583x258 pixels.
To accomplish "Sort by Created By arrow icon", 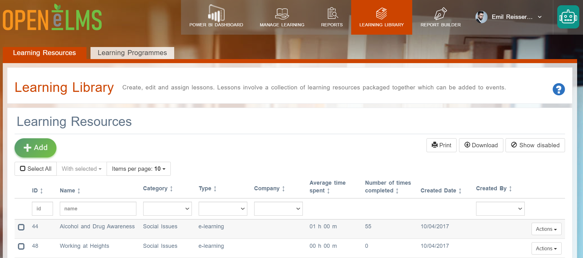I will (x=510, y=189).
